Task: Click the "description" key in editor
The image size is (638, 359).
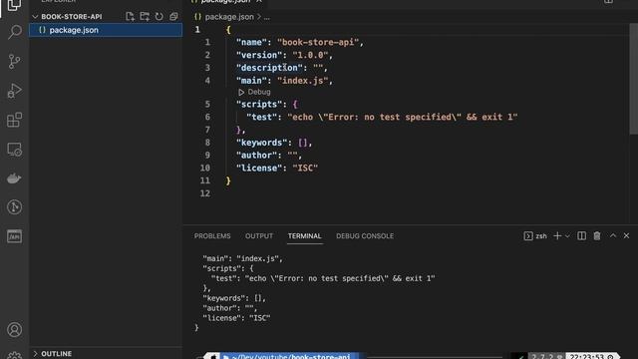Action: click(269, 68)
